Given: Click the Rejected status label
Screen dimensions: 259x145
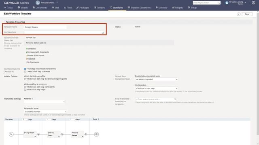Looking at the screenshot, I should pos(31,59).
